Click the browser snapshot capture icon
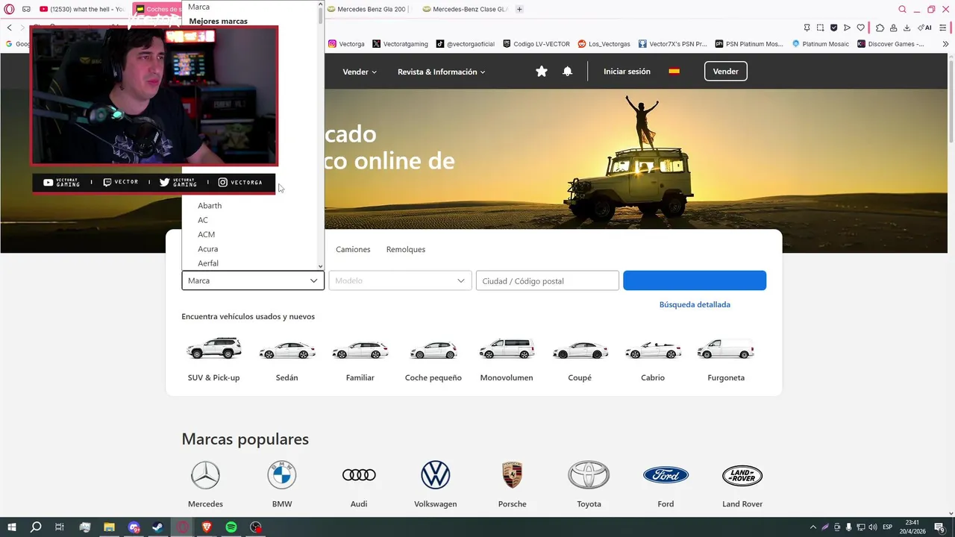The height and width of the screenshot is (537, 955). pos(820,28)
